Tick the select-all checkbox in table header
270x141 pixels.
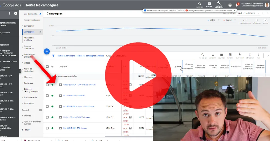[x=47, y=67]
